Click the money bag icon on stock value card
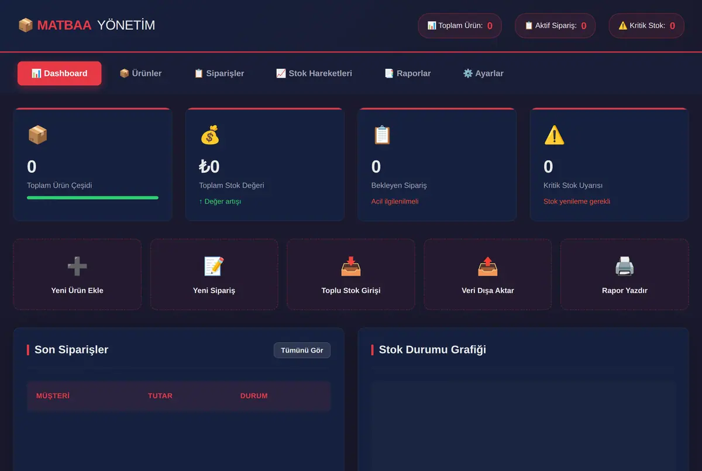702x471 pixels. click(x=209, y=135)
